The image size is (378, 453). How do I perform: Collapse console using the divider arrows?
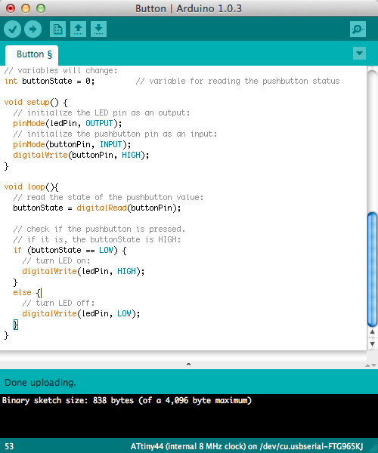(370, 365)
